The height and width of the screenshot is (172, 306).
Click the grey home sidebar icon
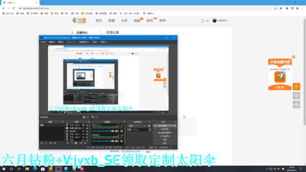pyautogui.click(x=296, y=96)
